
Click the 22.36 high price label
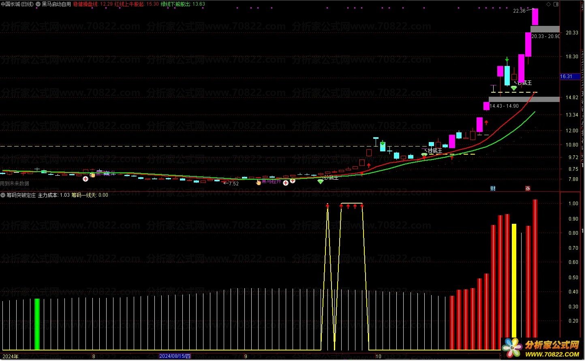(519, 11)
